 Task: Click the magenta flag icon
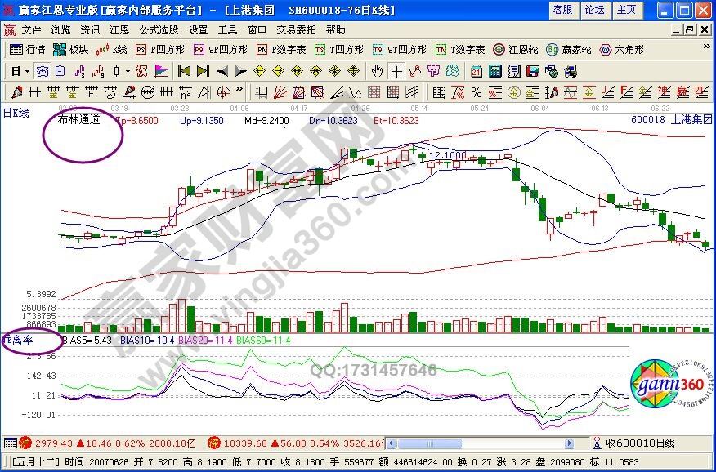click(161, 71)
